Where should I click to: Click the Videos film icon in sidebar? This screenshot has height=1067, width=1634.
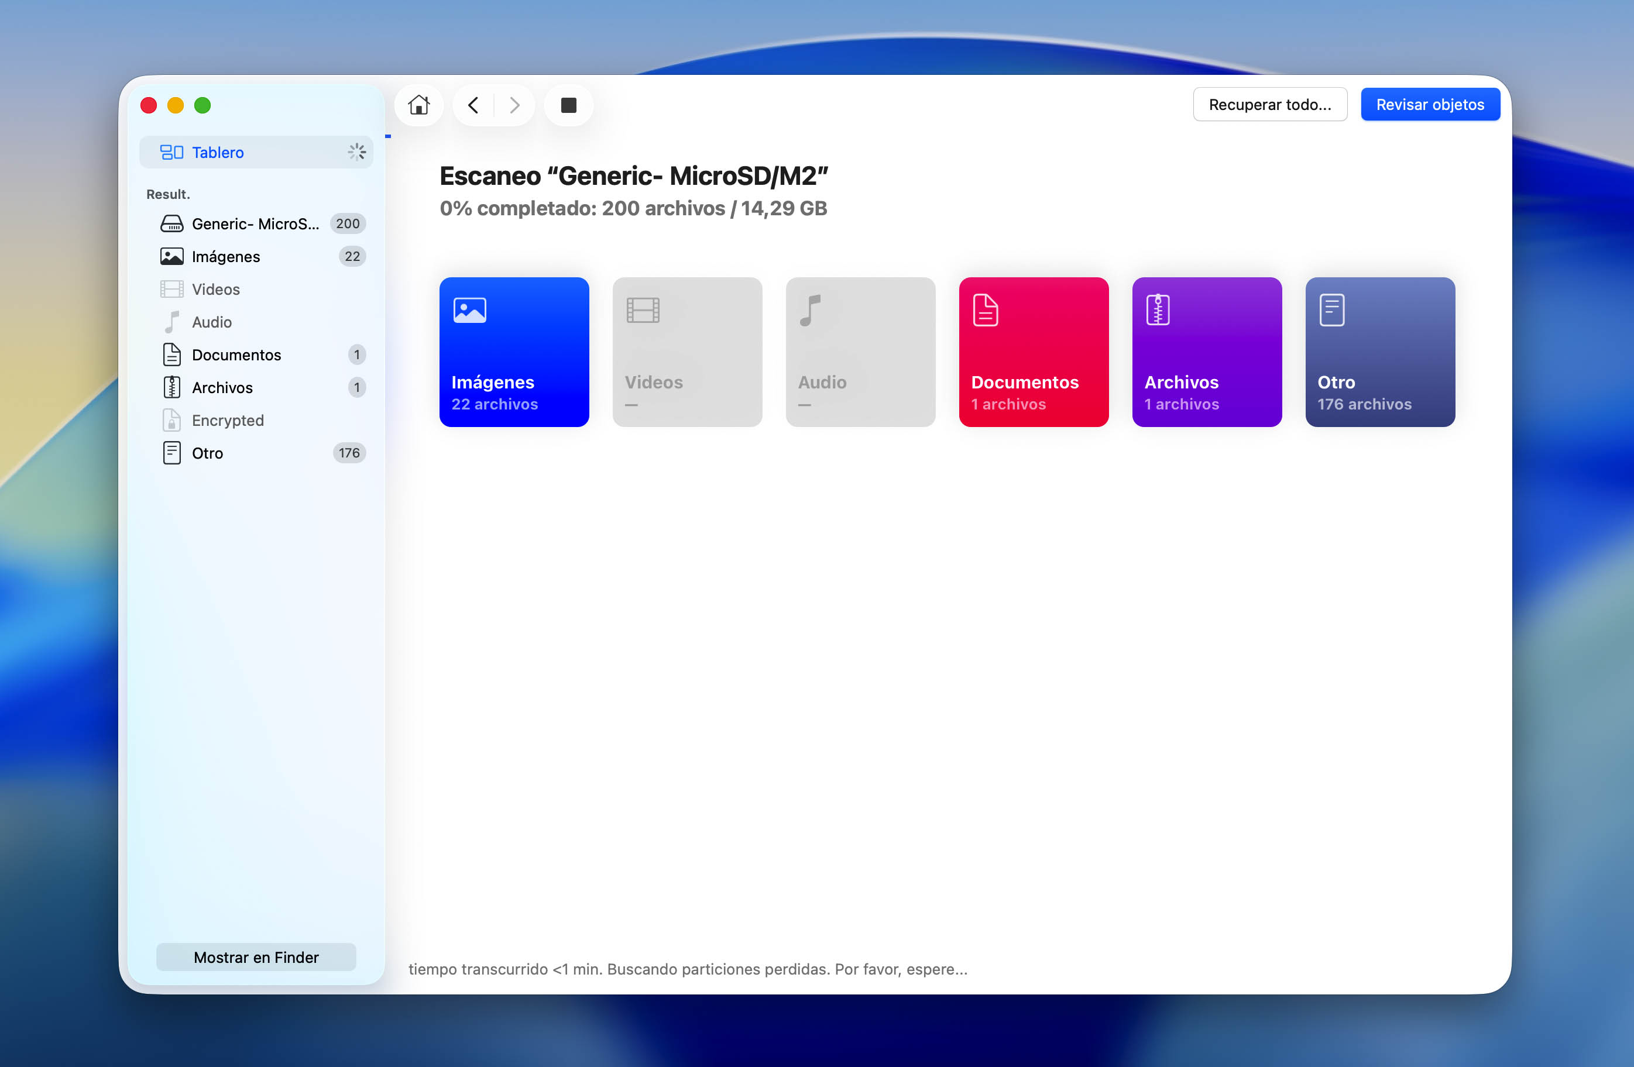coord(171,289)
